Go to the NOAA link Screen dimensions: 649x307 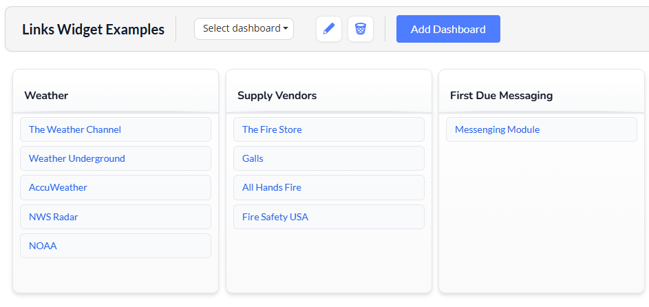coord(43,246)
